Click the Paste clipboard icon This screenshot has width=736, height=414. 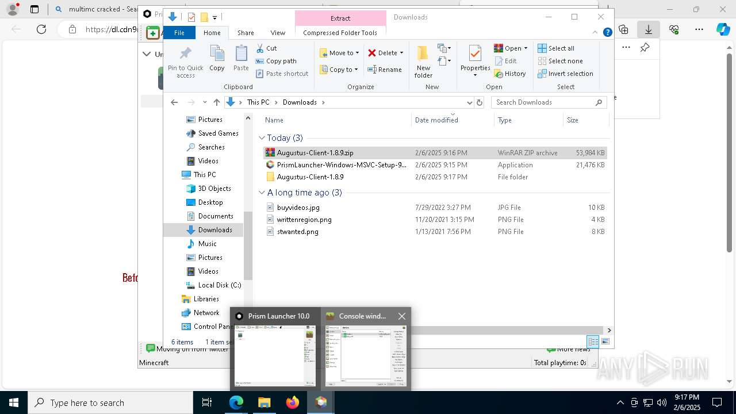pyautogui.click(x=241, y=54)
